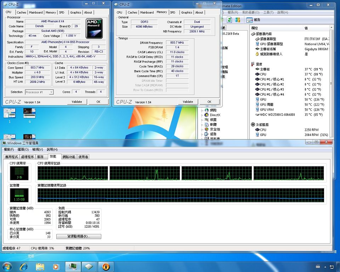Open the 使用者 tab in Task Manager

pos(83,157)
